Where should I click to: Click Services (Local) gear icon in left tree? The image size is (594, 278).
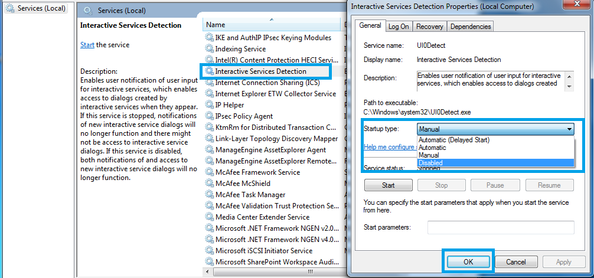[x=10, y=8]
